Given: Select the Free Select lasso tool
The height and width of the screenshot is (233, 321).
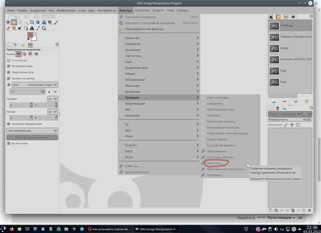Looking at the screenshot, I should point(20,22).
